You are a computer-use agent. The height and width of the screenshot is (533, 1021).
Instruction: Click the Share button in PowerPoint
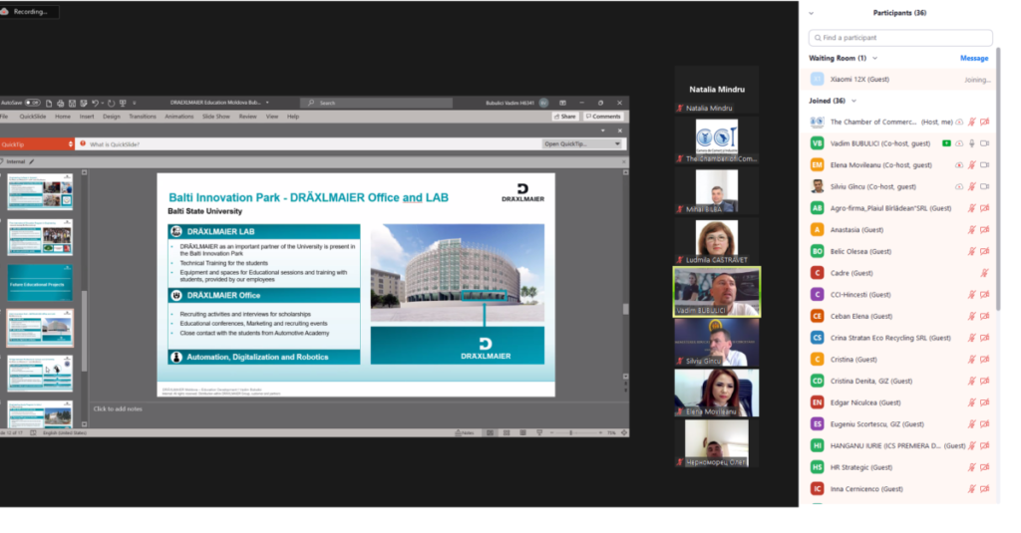[565, 117]
